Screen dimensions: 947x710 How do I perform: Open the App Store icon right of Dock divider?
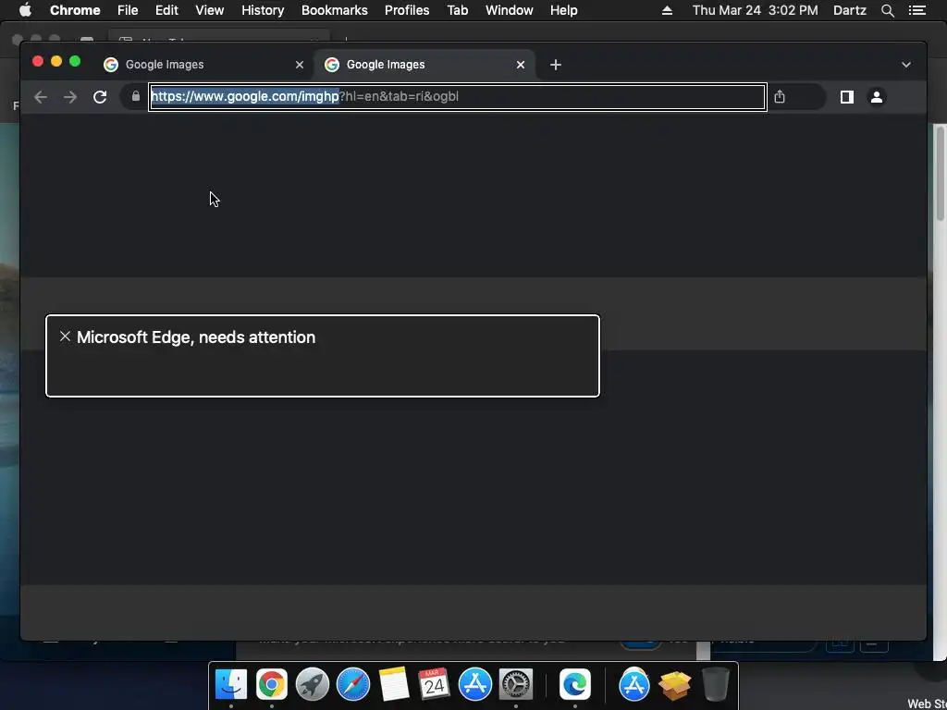click(634, 684)
